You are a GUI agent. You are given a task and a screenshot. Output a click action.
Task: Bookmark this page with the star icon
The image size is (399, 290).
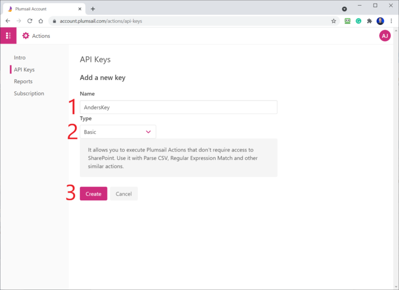click(334, 21)
